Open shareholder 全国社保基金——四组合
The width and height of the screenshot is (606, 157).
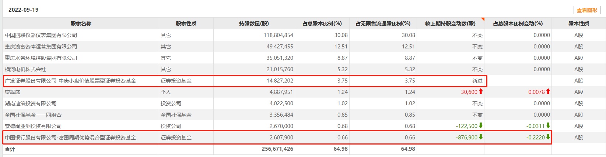[x=33, y=115]
